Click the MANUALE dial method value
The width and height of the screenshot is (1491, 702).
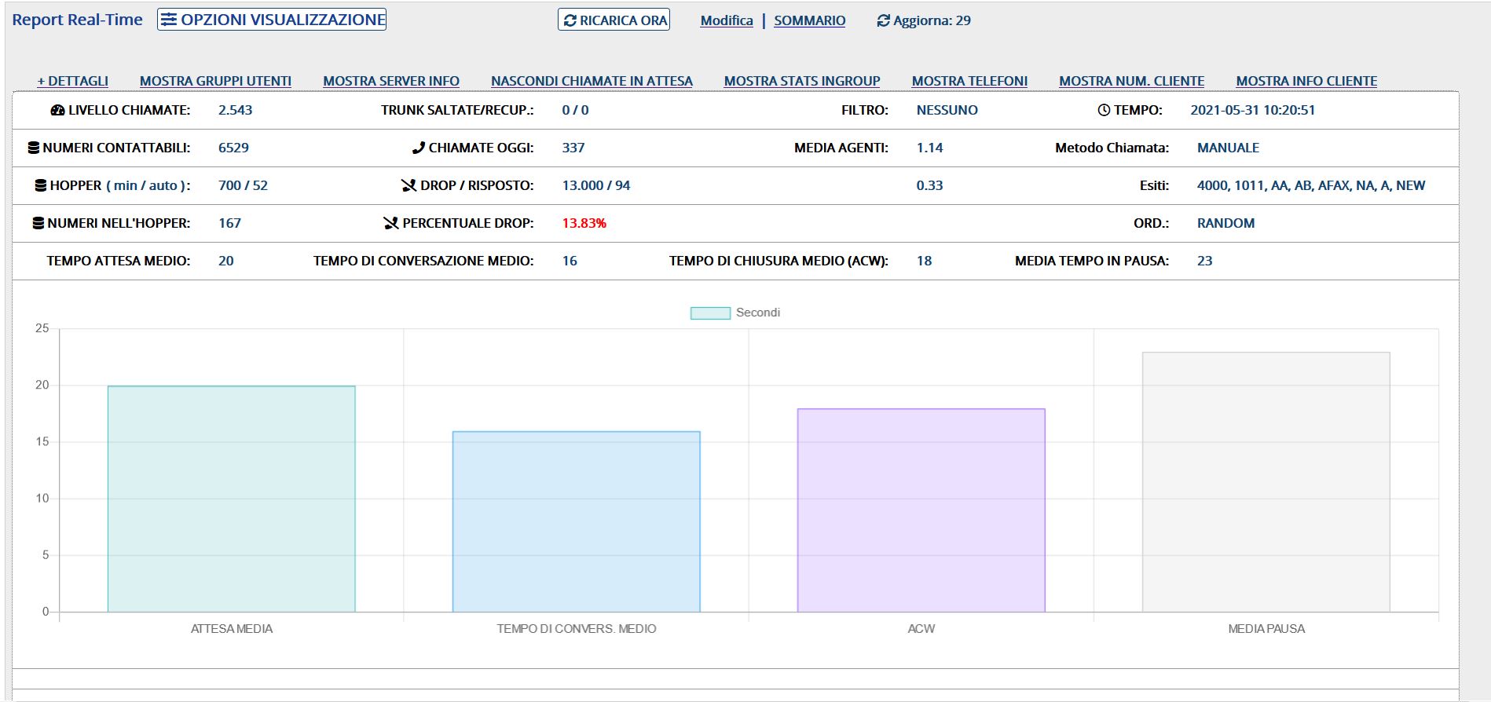point(1229,148)
